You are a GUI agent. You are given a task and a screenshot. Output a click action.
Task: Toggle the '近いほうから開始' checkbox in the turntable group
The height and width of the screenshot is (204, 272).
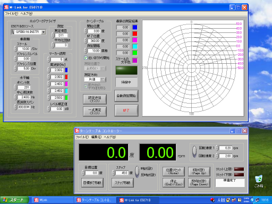tap(86, 58)
